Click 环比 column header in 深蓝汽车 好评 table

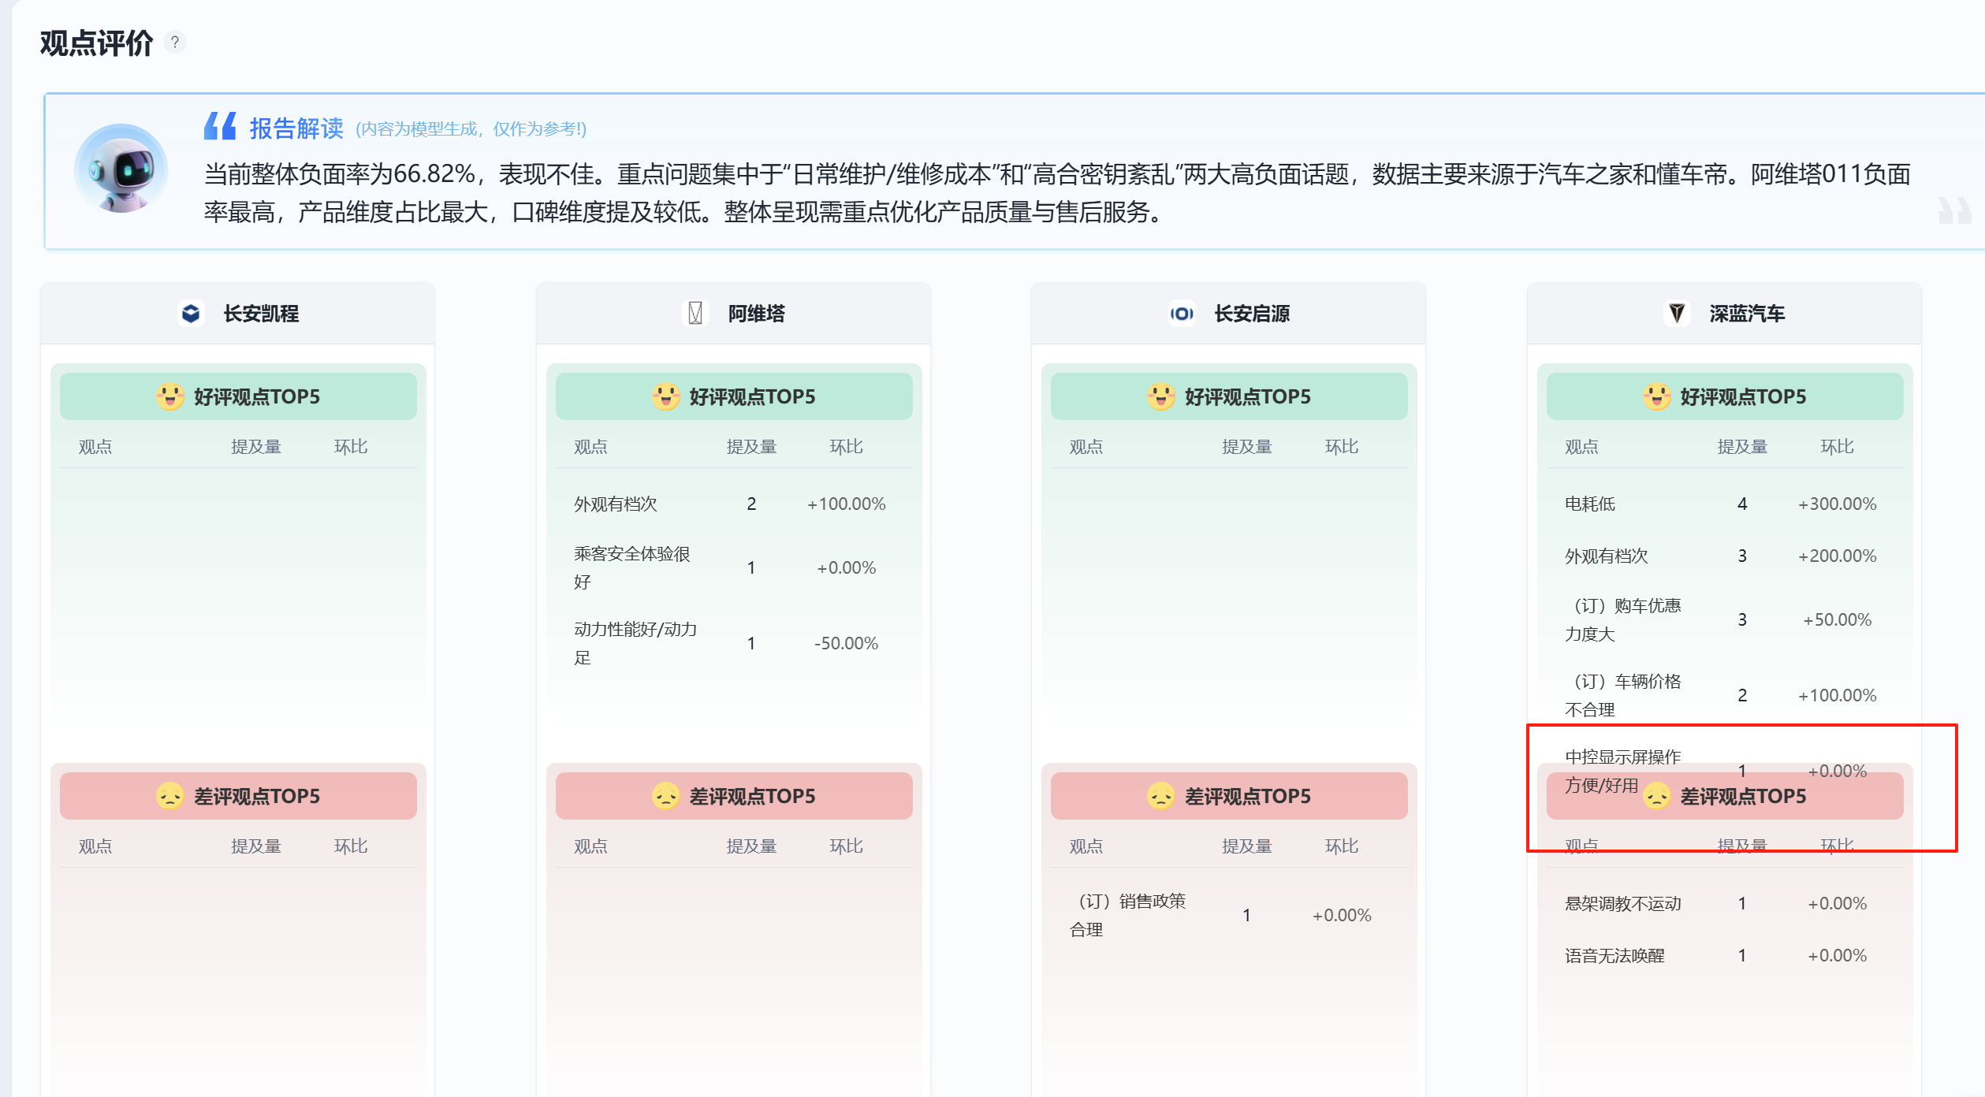point(1837,447)
